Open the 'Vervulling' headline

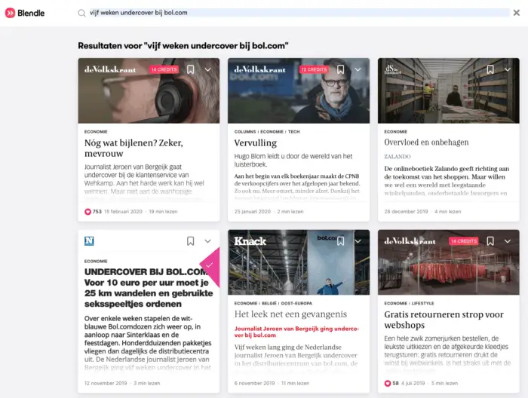[255, 143]
